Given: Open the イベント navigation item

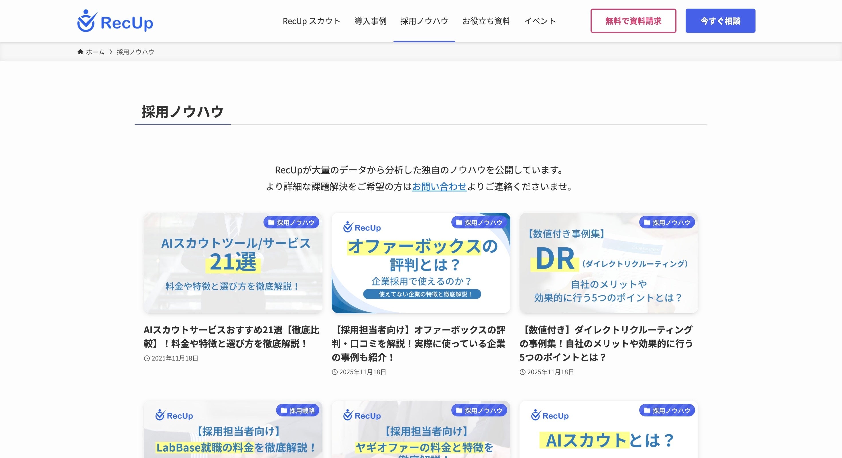Looking at the screenshot, I should click(540, 21).
